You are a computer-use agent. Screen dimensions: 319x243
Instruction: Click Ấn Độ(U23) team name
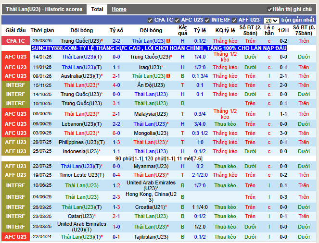(x=151, y=85)
